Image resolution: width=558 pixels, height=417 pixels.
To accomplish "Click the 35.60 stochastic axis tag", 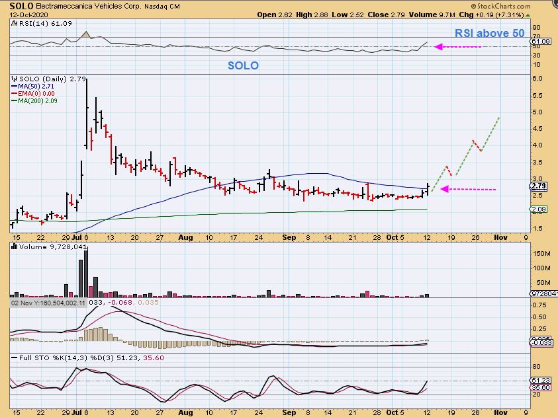I will pos(541,387).
